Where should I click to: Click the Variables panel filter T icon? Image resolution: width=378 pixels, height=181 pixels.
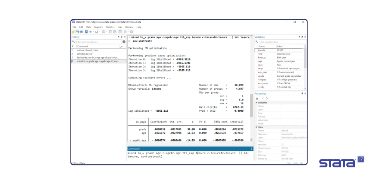point(299,37)
